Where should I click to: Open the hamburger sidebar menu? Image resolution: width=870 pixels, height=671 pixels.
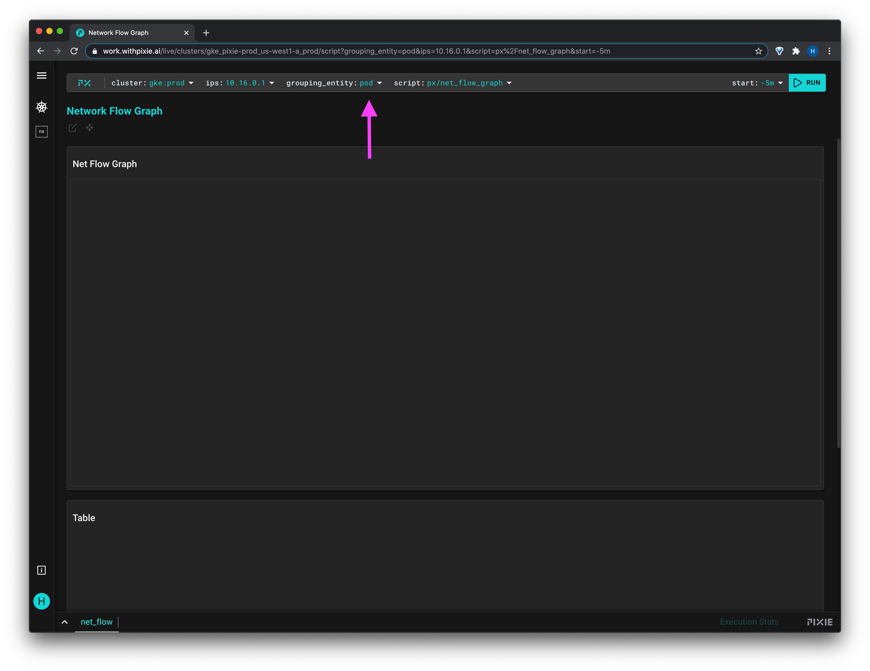pos(41,75)
